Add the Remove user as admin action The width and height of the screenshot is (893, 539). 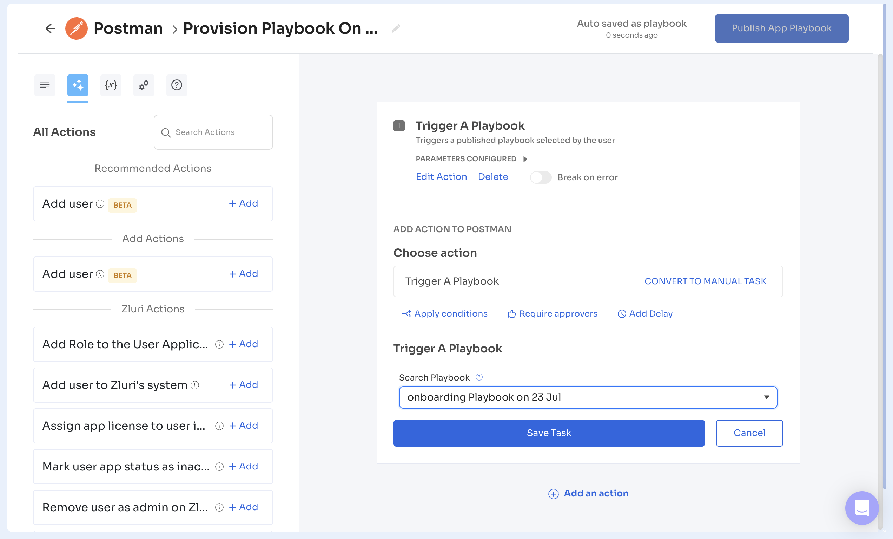tap(243, 507)
